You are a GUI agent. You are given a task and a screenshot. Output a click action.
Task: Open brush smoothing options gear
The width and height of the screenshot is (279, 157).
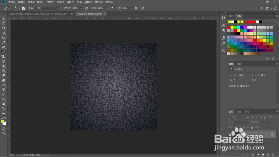tap(136, 8)
